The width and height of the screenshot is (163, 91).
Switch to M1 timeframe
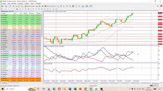tap(33, 9)
